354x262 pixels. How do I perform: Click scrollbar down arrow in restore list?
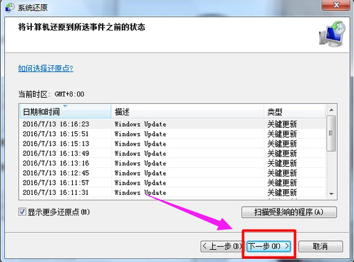tap(332, 194)
